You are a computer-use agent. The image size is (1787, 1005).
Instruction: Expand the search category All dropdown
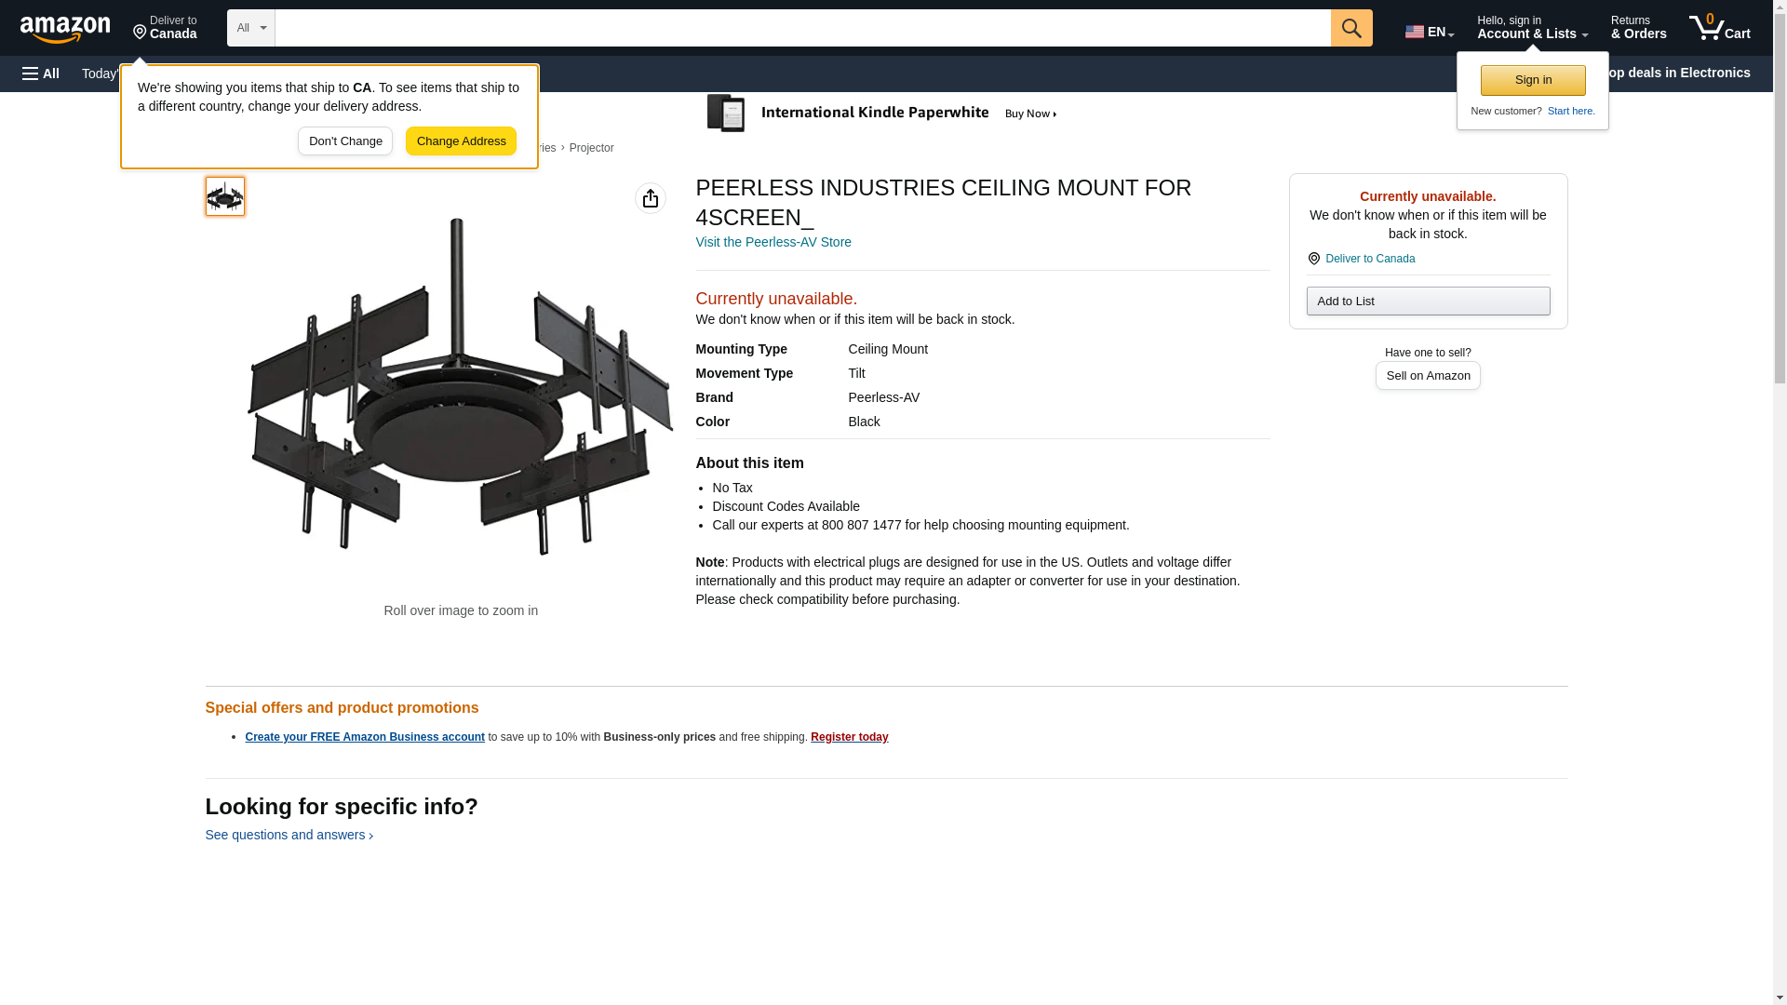pyautogui.click(x=250, y=28)
